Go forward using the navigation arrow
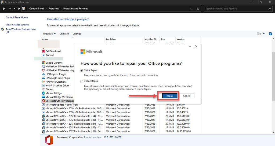Screen dimensions: 275x146 [x=10, y=9]
